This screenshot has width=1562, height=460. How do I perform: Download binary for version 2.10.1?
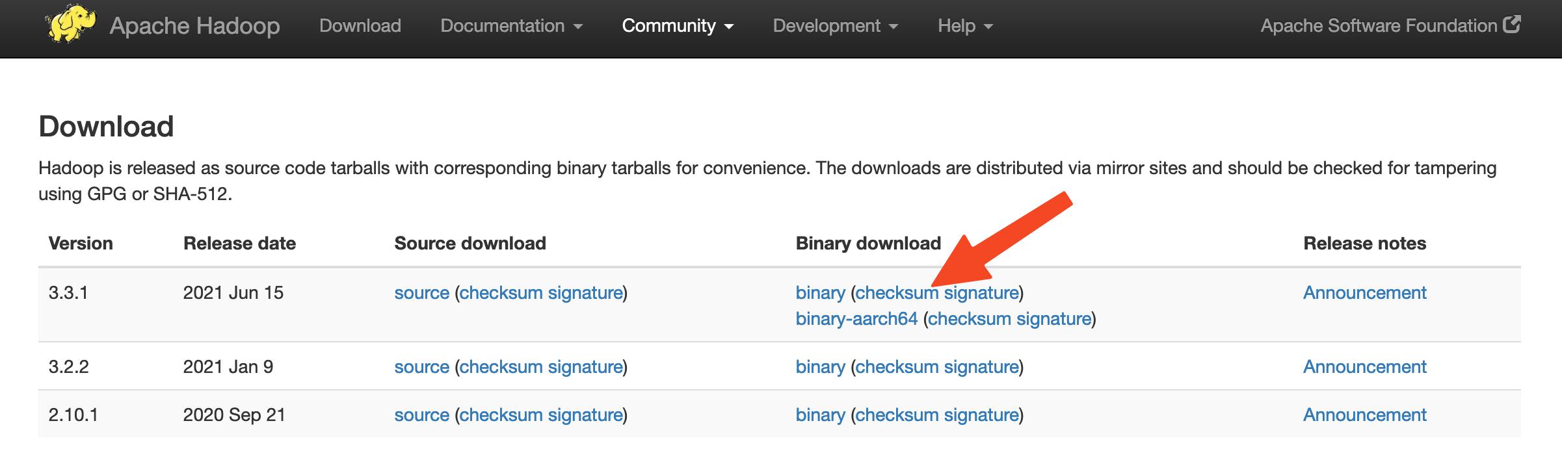[x=820, y=415]
